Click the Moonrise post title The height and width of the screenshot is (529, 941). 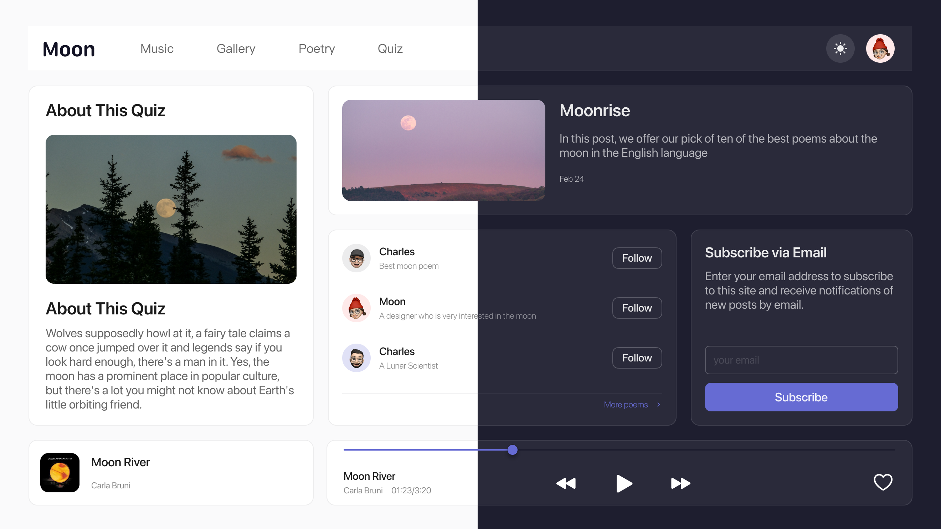595,111
